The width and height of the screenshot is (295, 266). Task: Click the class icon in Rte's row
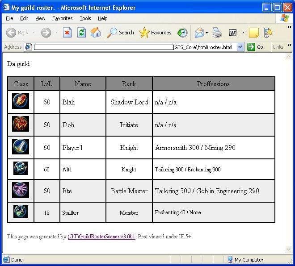tap(21, 190)
